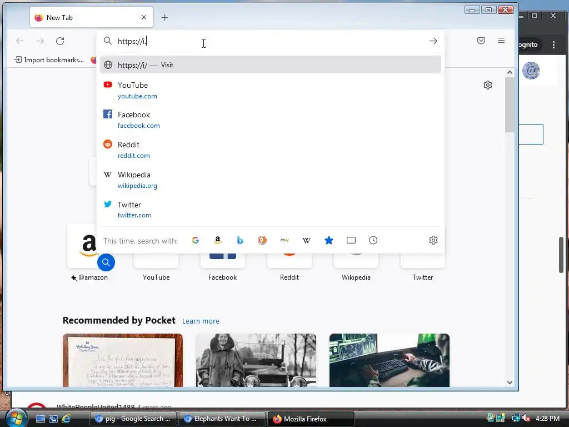This screenshot has width=569, height=427.
Task: Search this time with DuckDuckGo
Action: 262,240
